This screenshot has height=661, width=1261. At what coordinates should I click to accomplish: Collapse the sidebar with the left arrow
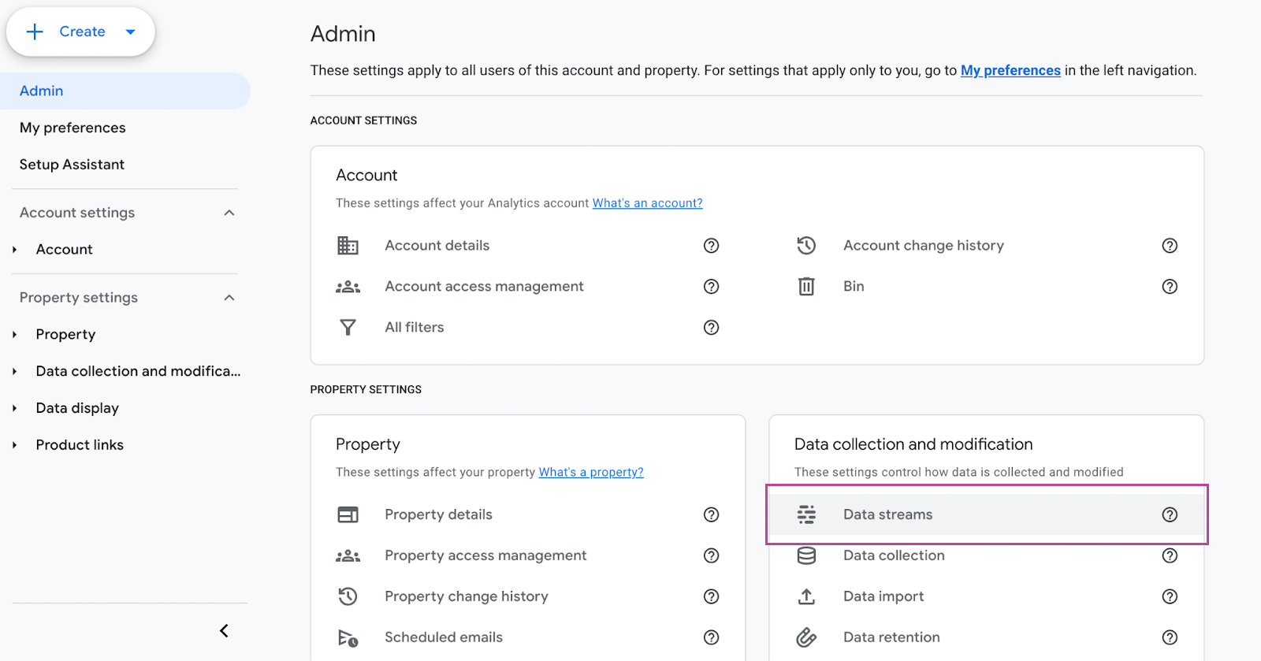tap(224, 630)
